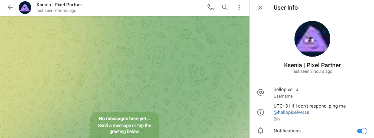Open the three-dot more options menu
This screenshot has height=138, width=374.
[239, 7]
